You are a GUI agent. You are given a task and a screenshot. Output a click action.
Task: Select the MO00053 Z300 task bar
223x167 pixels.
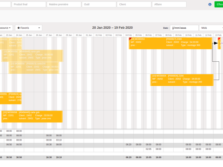(x=171, y=43)
